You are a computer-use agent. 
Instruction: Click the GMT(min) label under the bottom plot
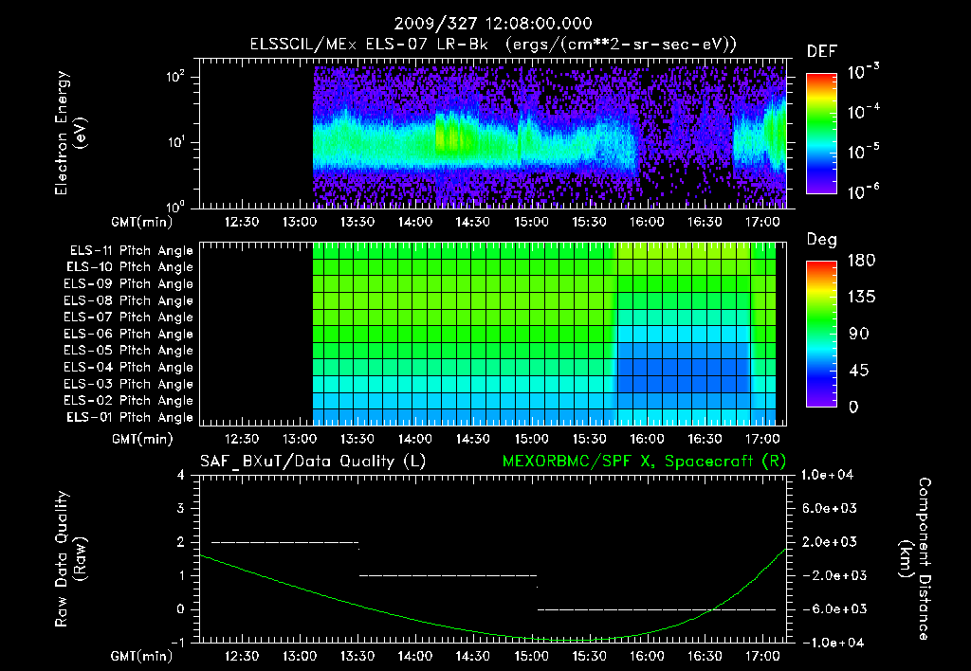[x=141, y=656]
